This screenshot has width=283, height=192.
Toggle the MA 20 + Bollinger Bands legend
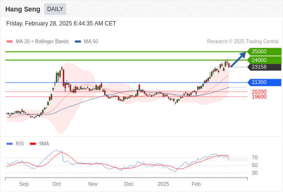pyautogui.click(x=37, y=42)
